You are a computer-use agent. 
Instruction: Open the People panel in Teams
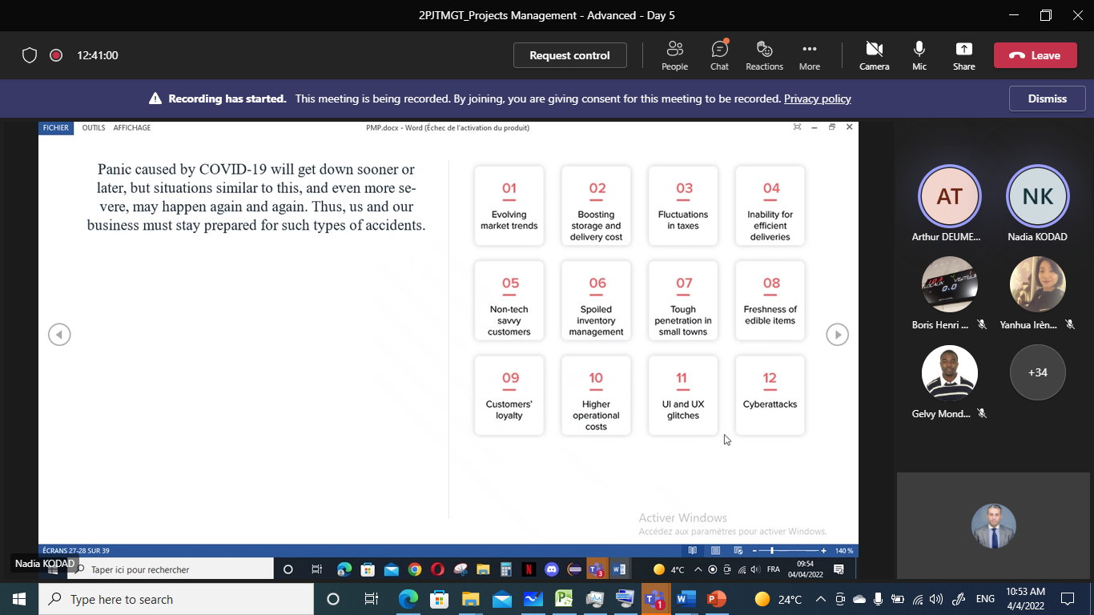pos(674,55)
